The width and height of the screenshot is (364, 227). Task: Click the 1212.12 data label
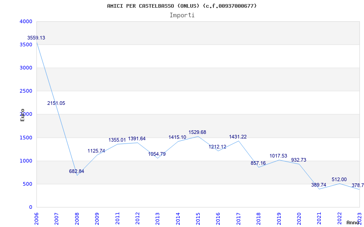[x=217, y=147]
